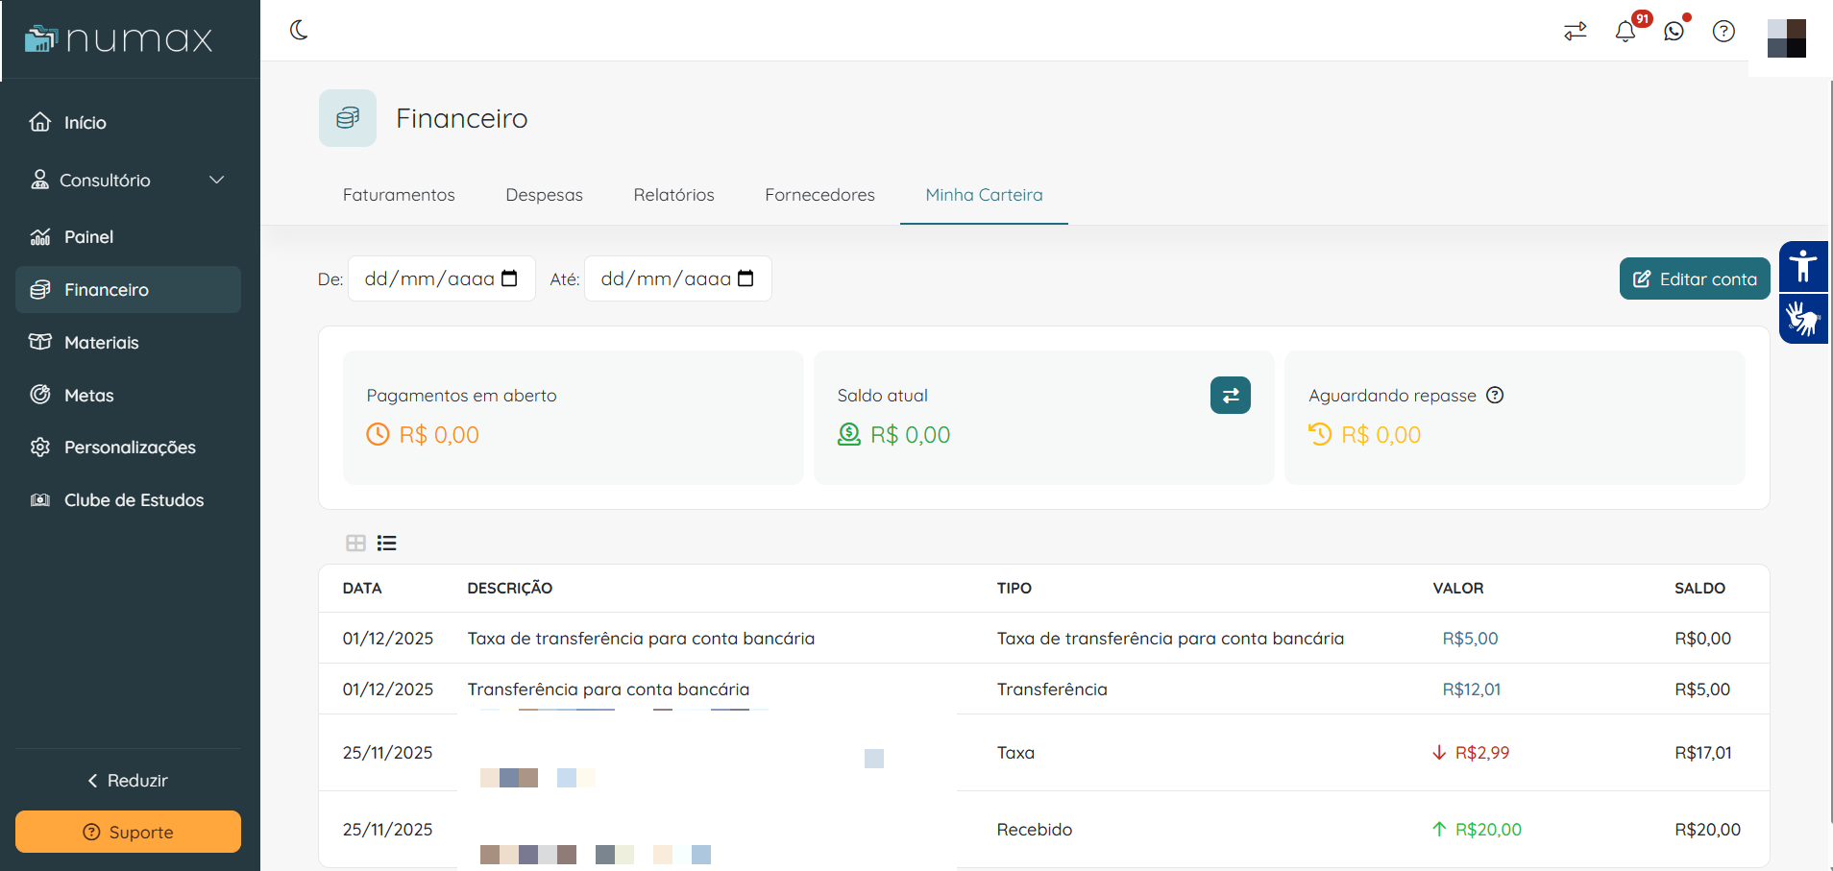Image resolution: width=1833 pixels, height=871 pixels.
Task: Click the DATA column header
Action: pyautogui.click(x=362, y=588)
